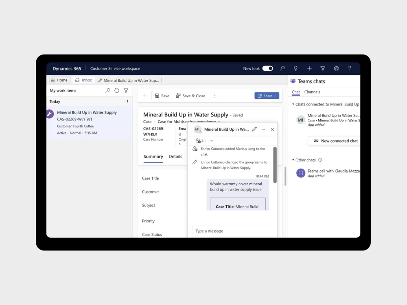The image size is (407, 305).
Task: Click Save & Close
Action: [190, 96]
